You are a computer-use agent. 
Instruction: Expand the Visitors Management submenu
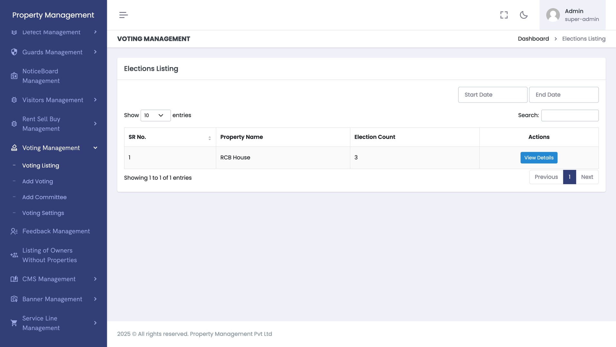point(95,100)
